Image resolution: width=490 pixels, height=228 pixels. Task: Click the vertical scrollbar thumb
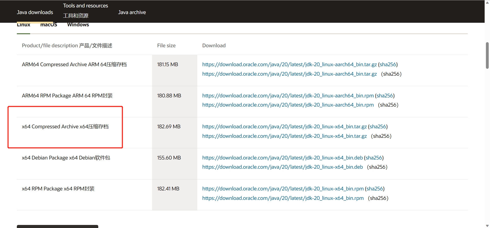487,55
